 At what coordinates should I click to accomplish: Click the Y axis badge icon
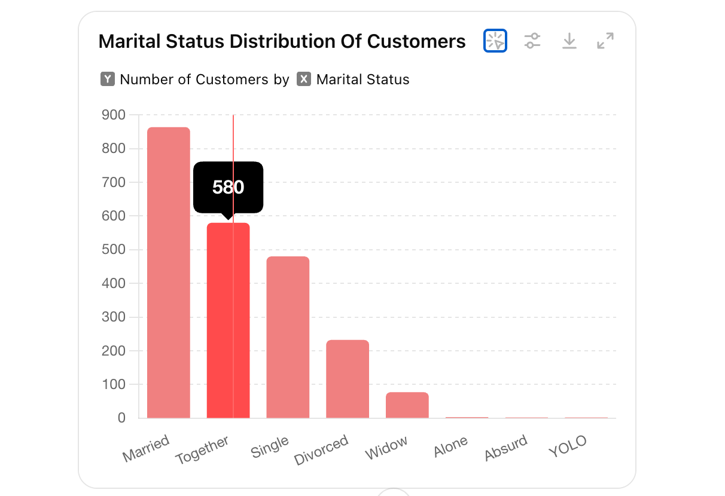click(x=108, y=79)
